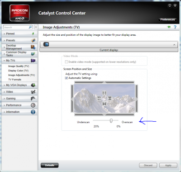
Task: Click the move-up arrow above preview
Action: [x=105, y=82]
